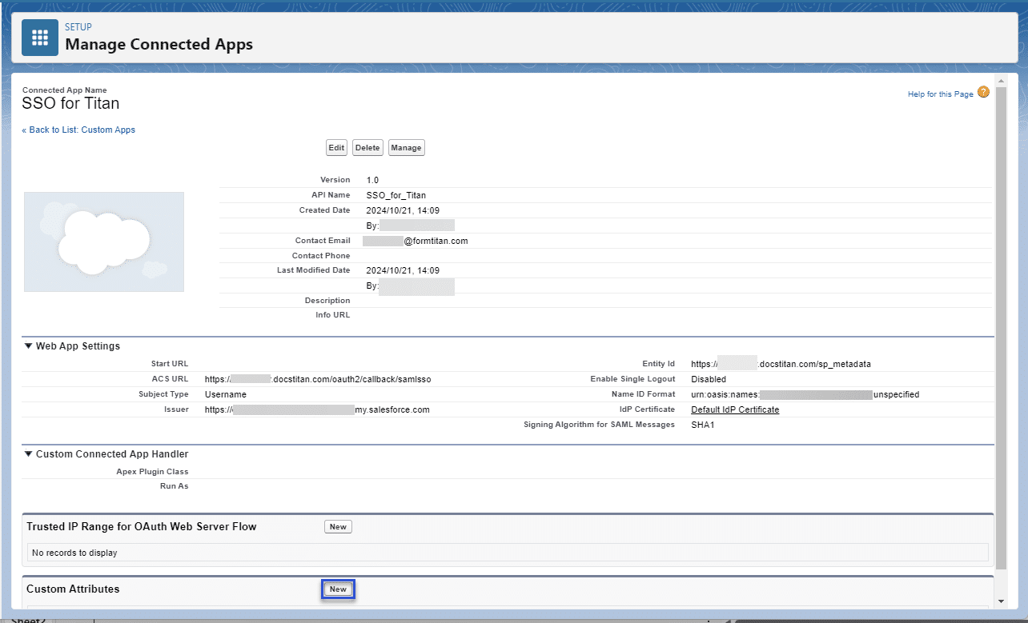This screenshot has height=623, width=1028.
Task: Collapse the Custom Connected App Handler section
Action: tap(29, 453)
